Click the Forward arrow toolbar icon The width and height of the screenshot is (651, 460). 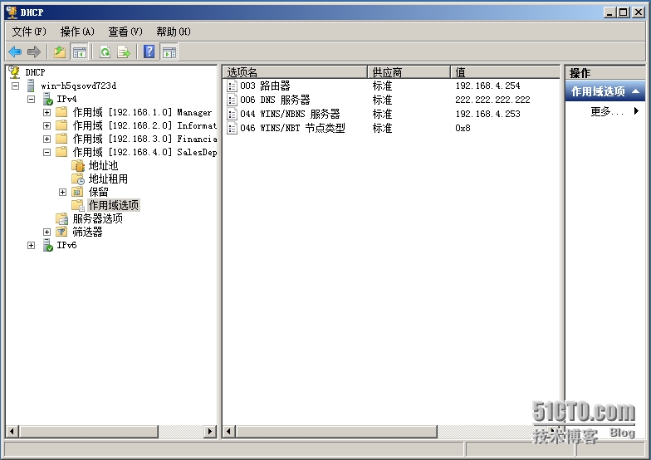[x=33, y=51]
